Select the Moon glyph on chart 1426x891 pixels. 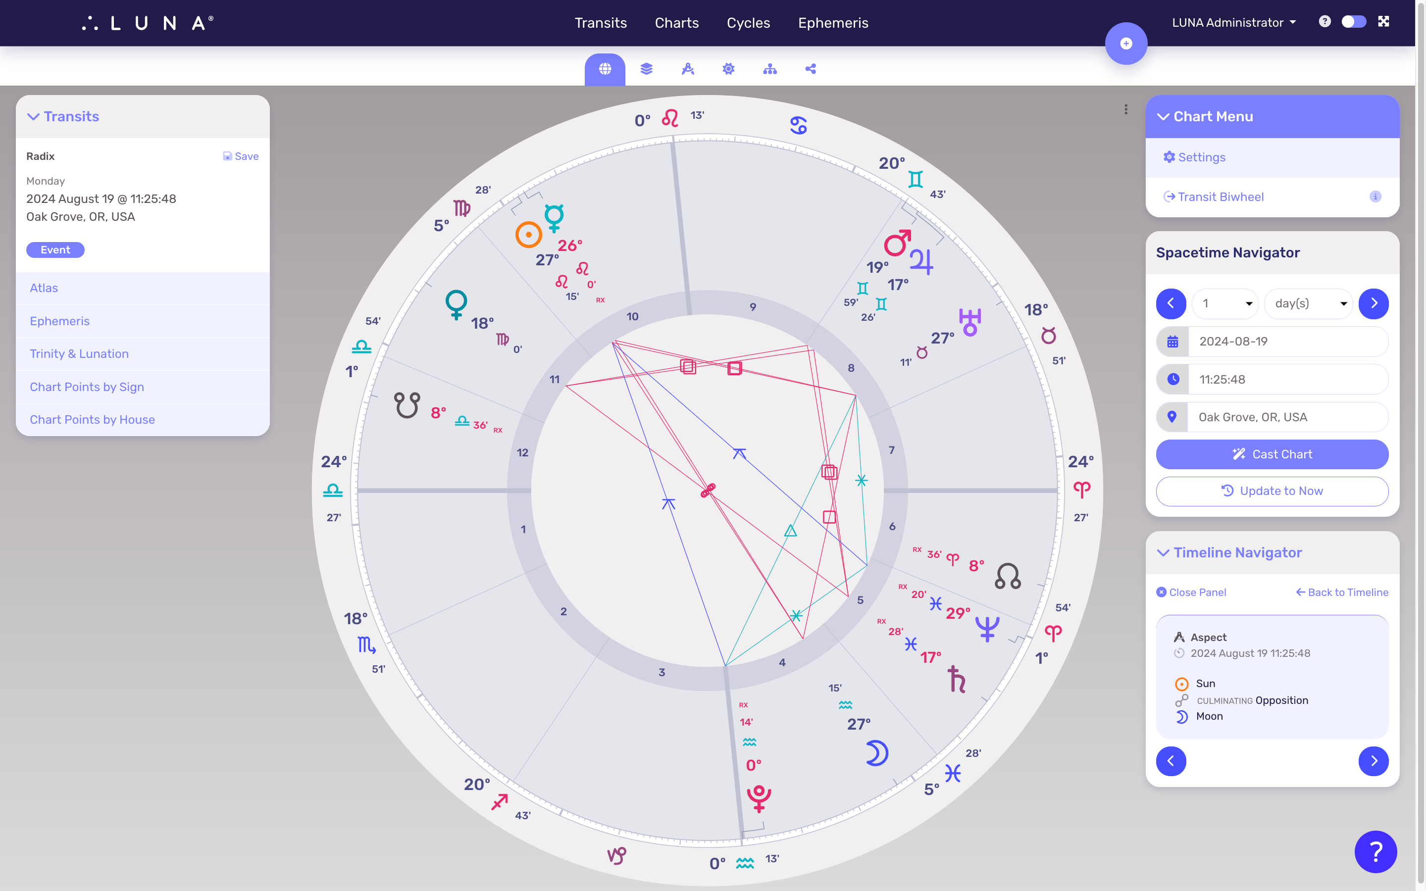coord(877,753)
